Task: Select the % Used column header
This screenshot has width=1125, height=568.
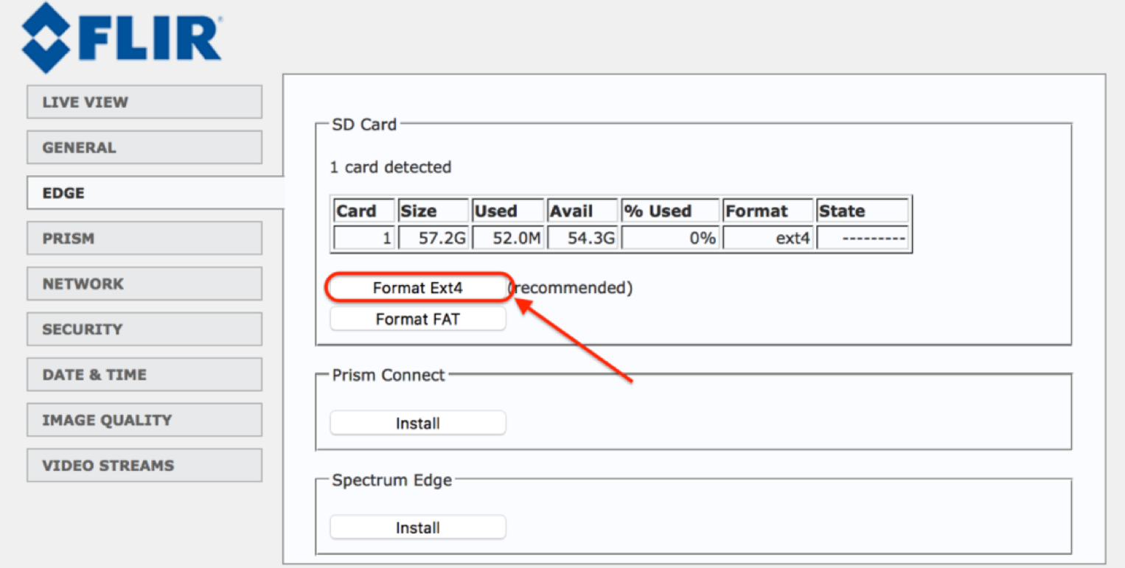Action: pyautogui.click(x=670, y=211)
